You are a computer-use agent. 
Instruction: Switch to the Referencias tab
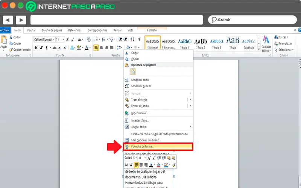[x=75, y=30]
